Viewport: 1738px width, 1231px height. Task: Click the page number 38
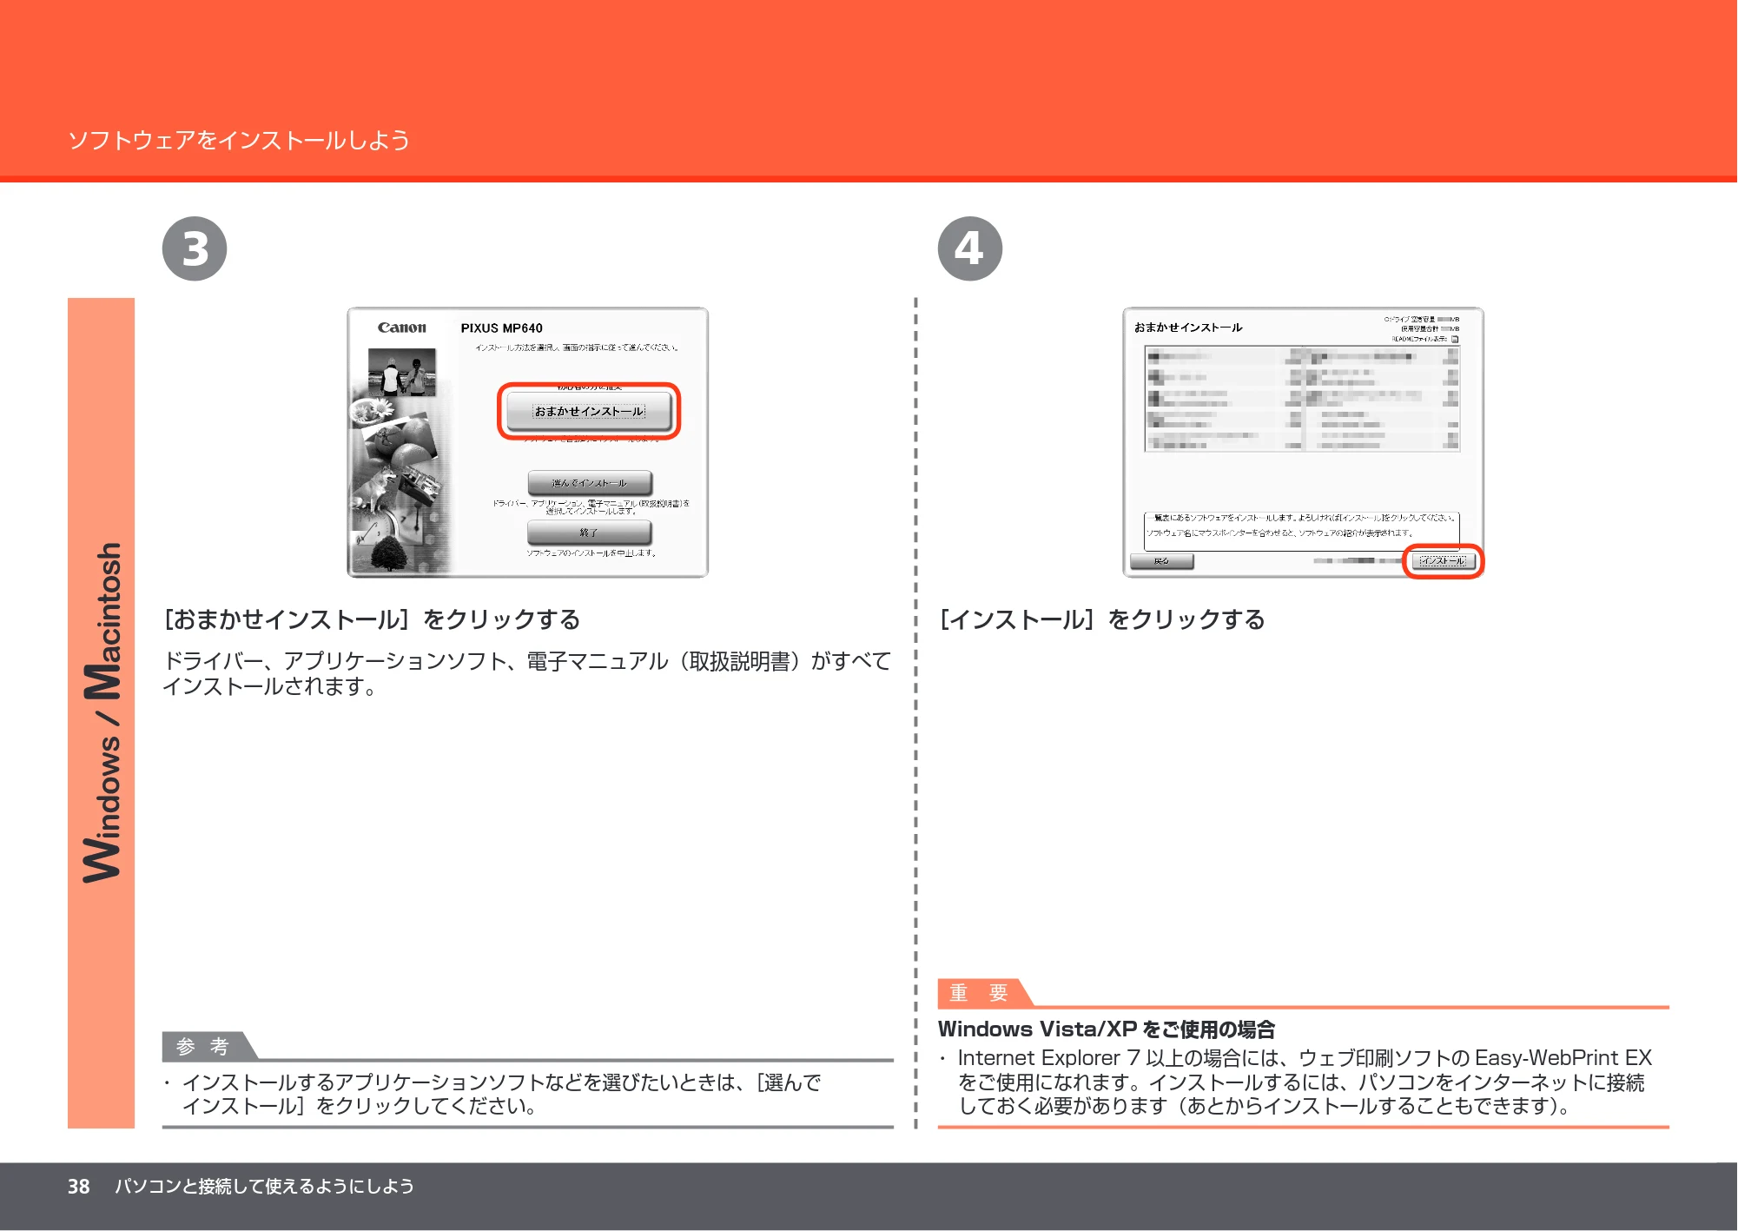(x=78, y=1187)
